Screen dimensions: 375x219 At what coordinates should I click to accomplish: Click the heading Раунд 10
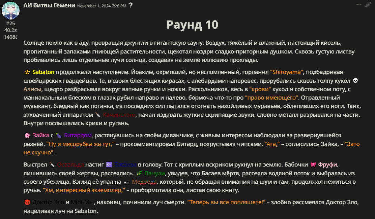click(x=192, y=25)
